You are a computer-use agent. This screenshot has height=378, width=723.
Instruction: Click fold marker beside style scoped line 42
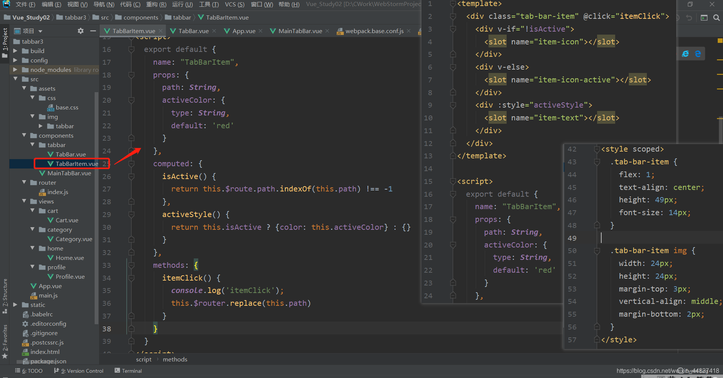596,149
